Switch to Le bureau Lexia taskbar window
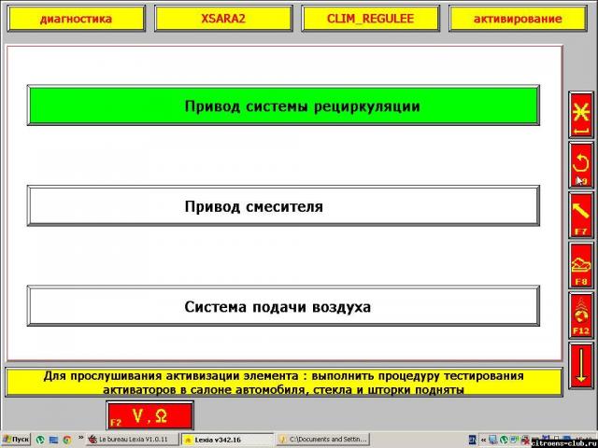The height and width of the screenshot is (448, 598). pos(133,440)
